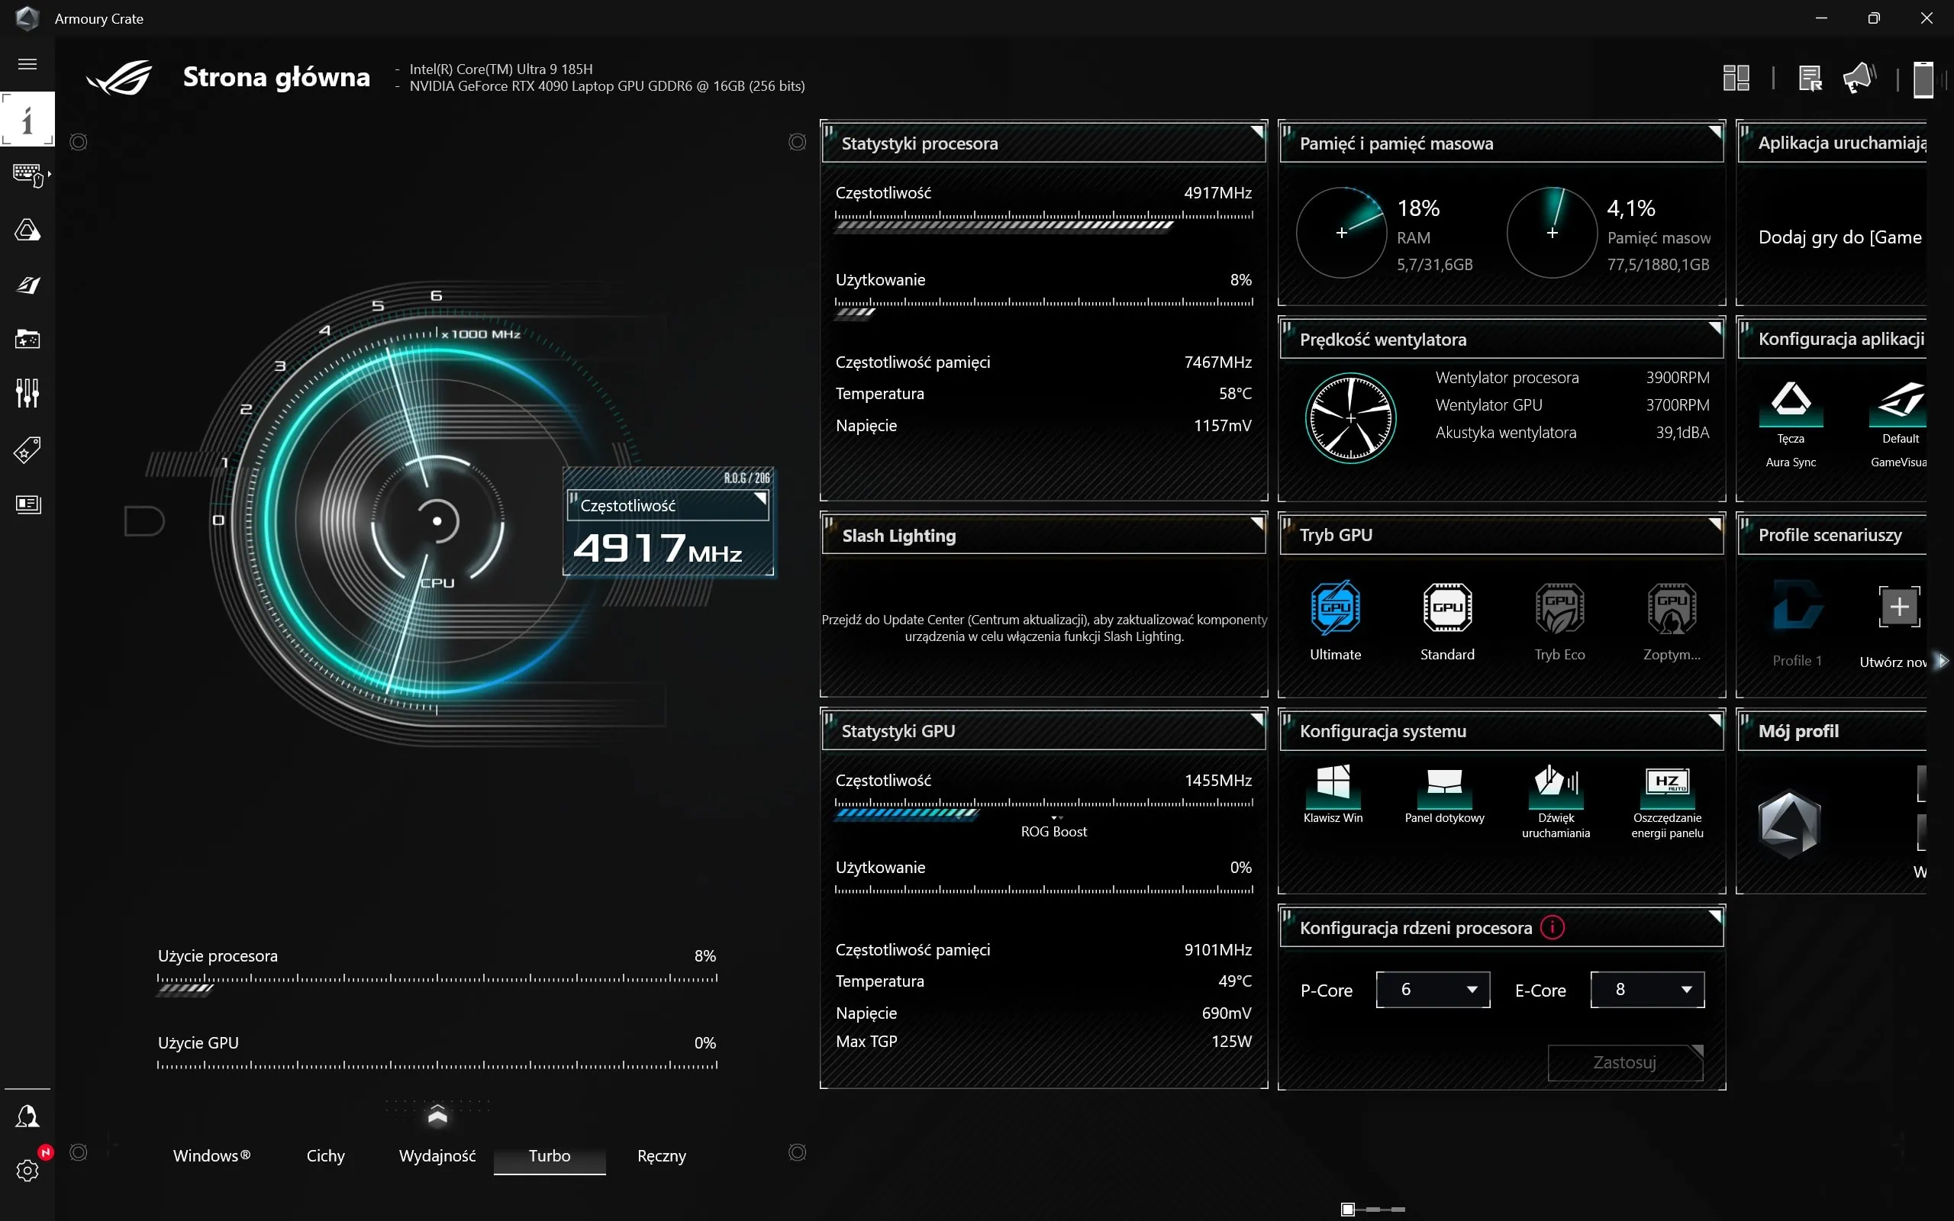Open the E-Core count dropdown
The image size is (1954, 1221).
click(1647, 989)
